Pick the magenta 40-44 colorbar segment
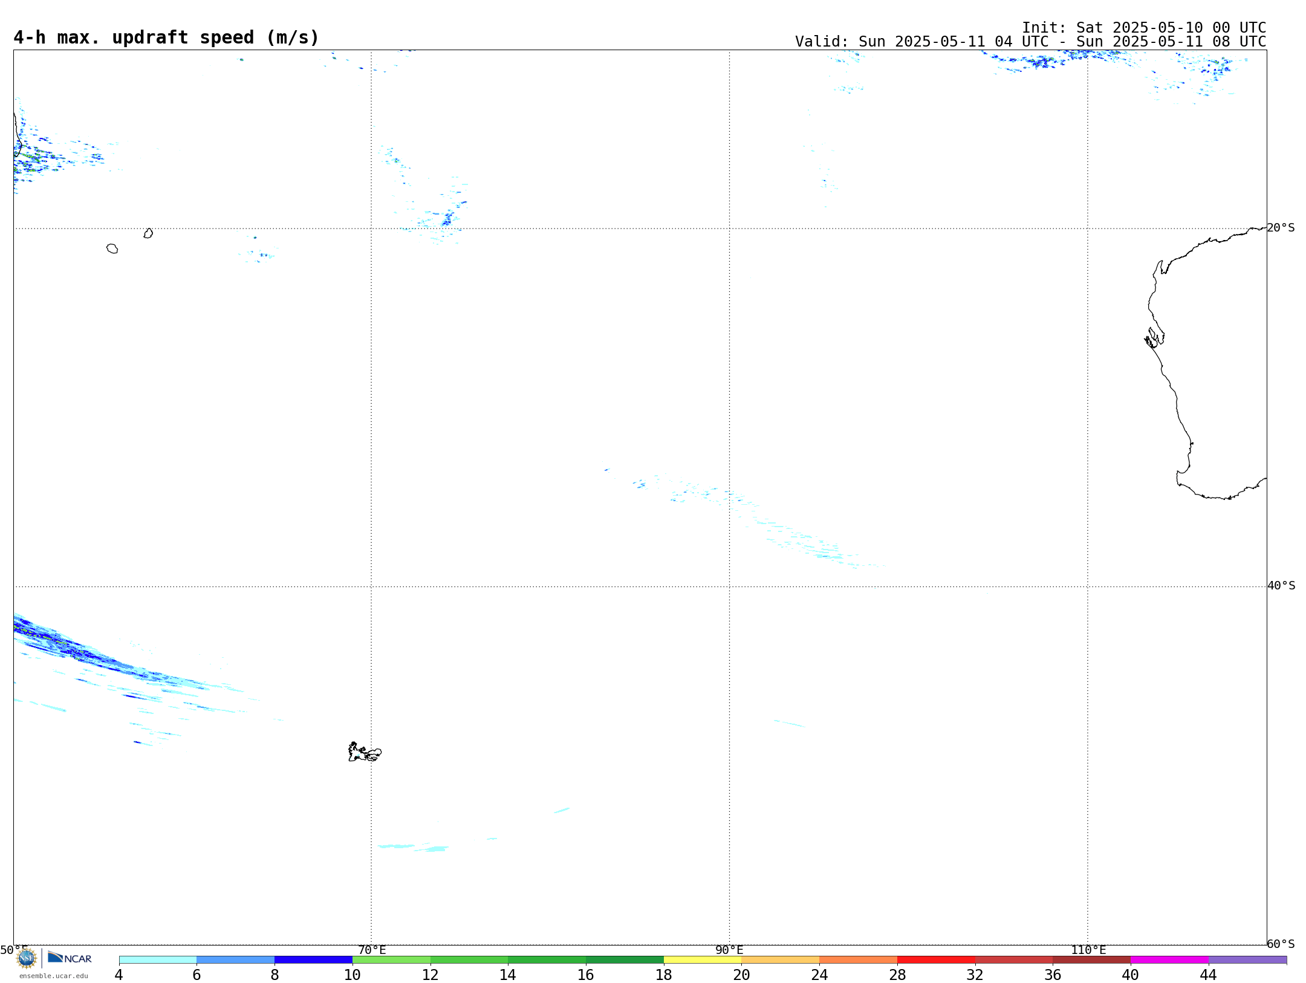The image size is (1306, 983). 1169,960
